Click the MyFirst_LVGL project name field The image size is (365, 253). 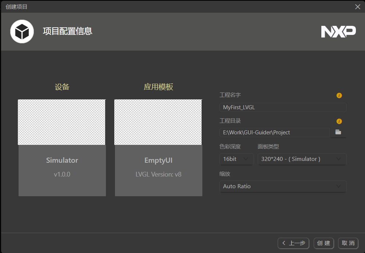coord(283,107)
